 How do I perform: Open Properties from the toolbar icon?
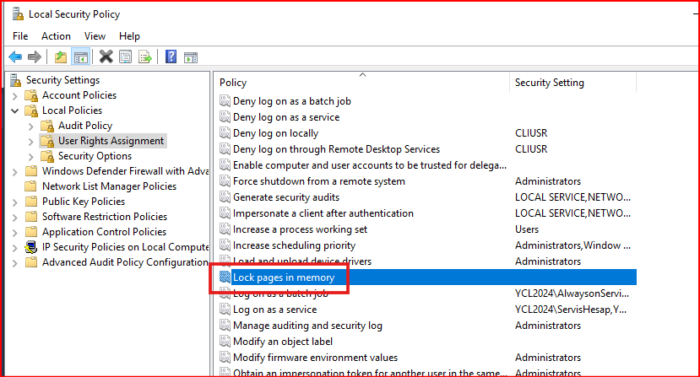[x=125, y=57]
